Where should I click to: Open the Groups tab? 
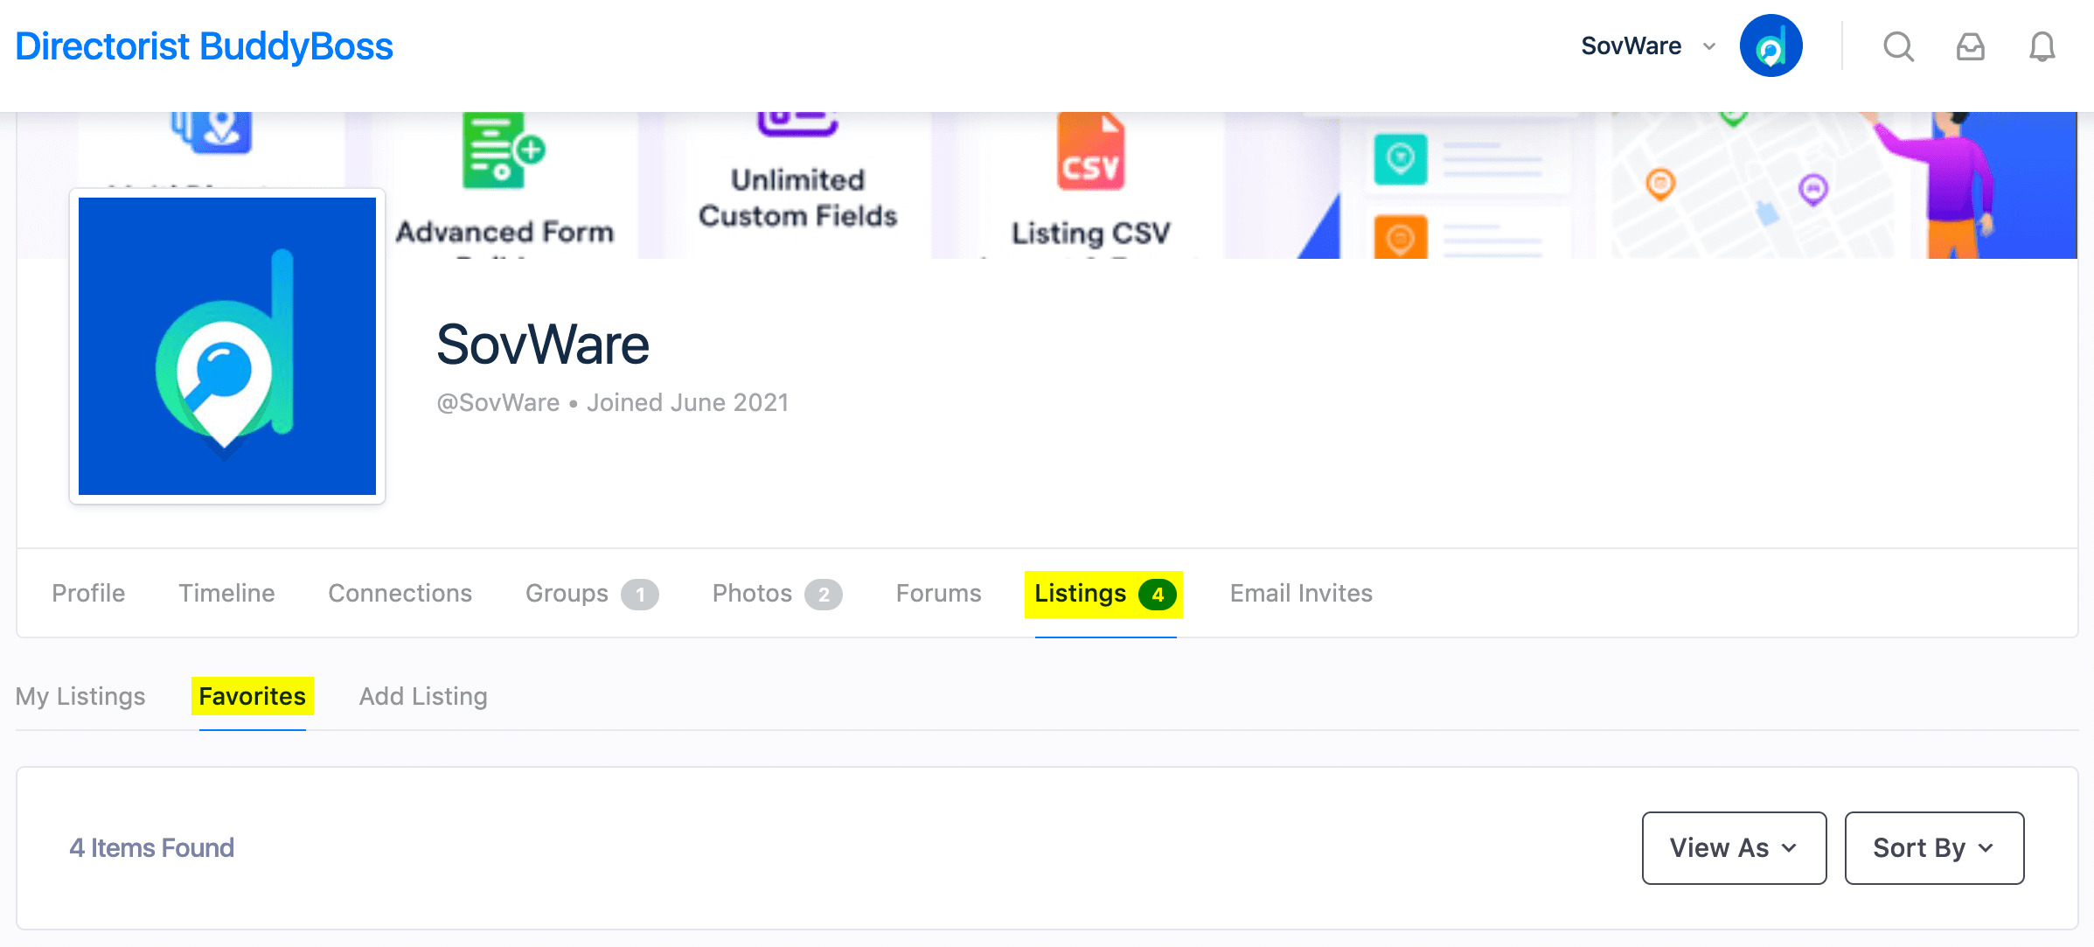point(567,593)
